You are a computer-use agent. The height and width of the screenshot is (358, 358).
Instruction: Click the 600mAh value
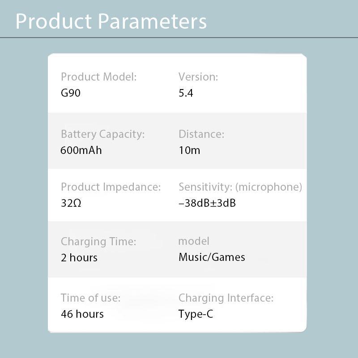coord(81,150)
